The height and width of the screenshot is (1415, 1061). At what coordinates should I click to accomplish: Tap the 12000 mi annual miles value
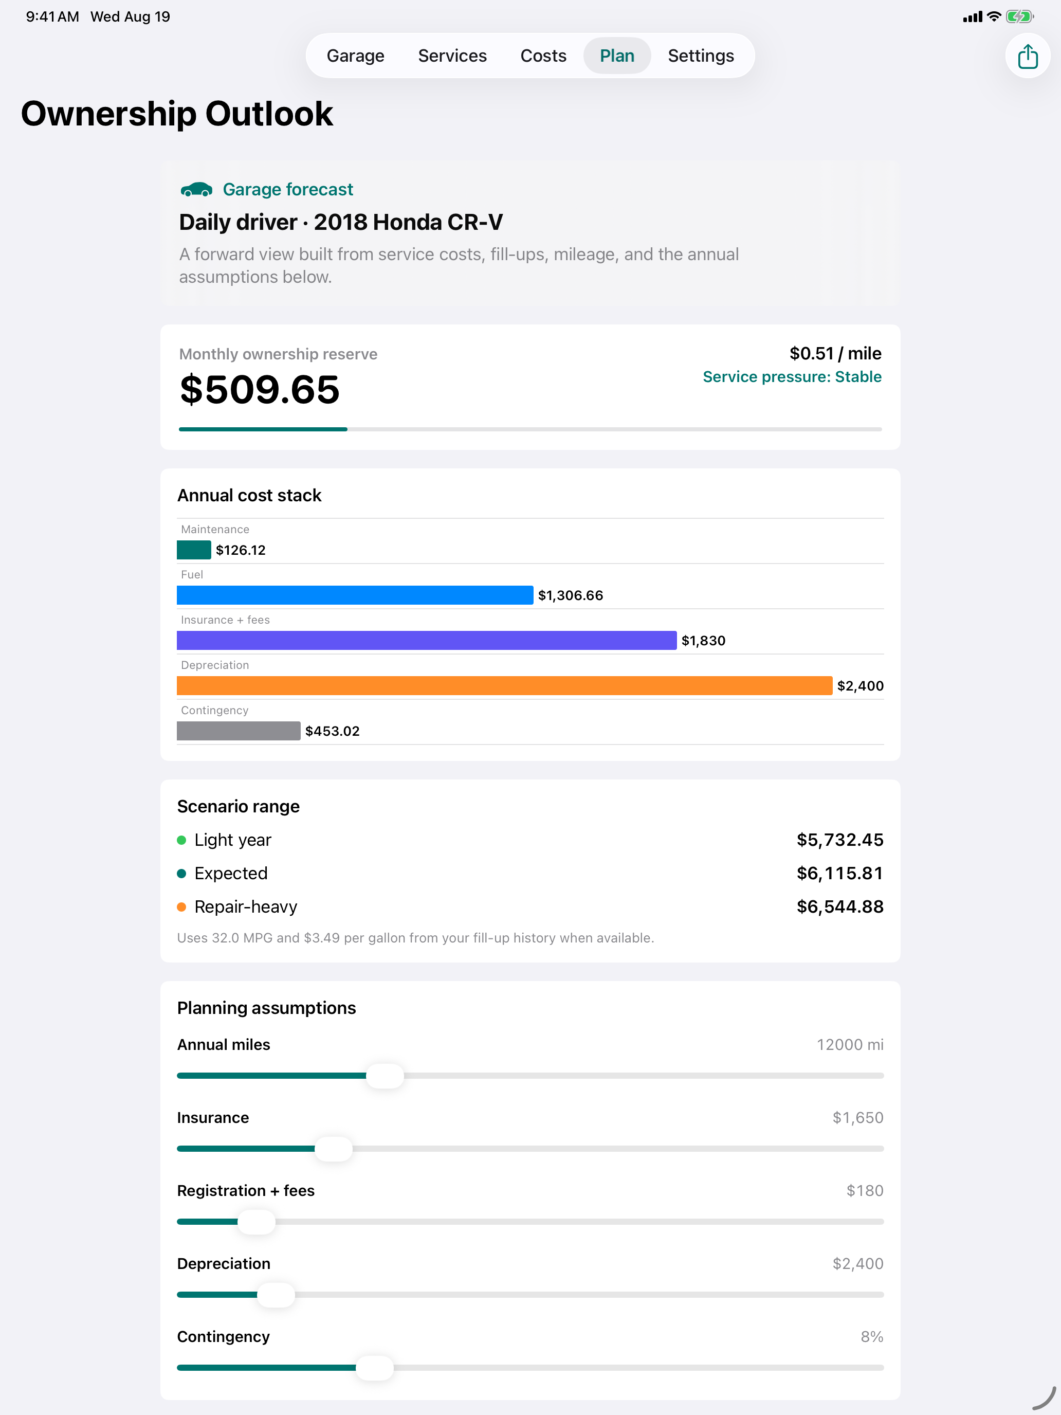[x=850, y=1045]
